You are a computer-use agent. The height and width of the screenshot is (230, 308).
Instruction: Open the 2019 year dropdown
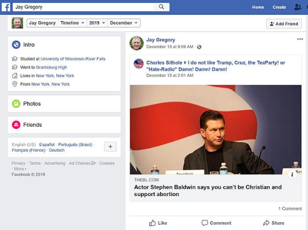click(97, 23)
